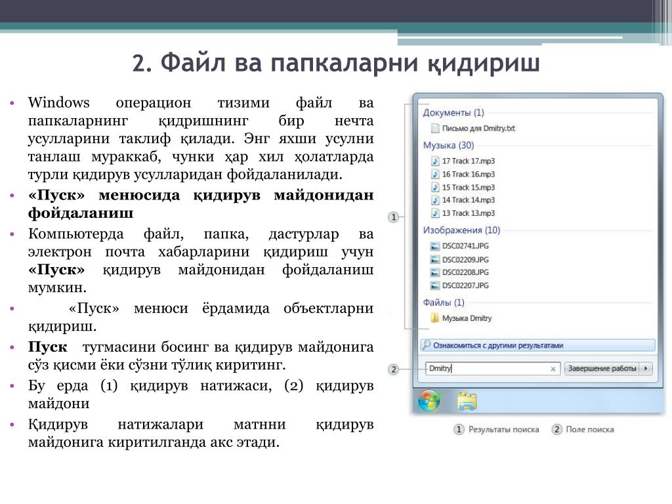Viewport: 672px width, 504px height.
Task: Open the File Explorer taskbar icon
Action: [x=467, y=401]
